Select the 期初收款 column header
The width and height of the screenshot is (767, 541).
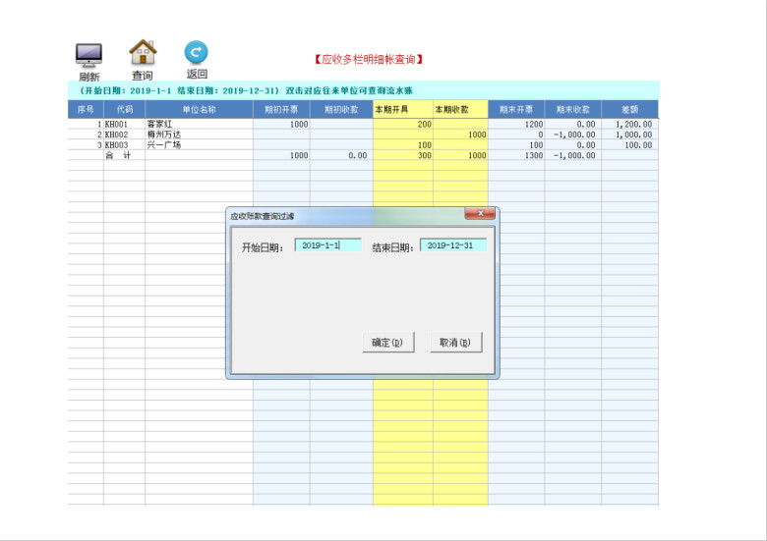[x=341, y=109]
